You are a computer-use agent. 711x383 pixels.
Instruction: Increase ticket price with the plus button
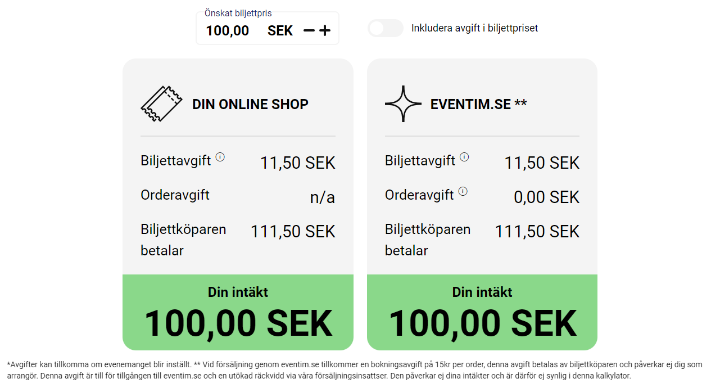point(325,30)
